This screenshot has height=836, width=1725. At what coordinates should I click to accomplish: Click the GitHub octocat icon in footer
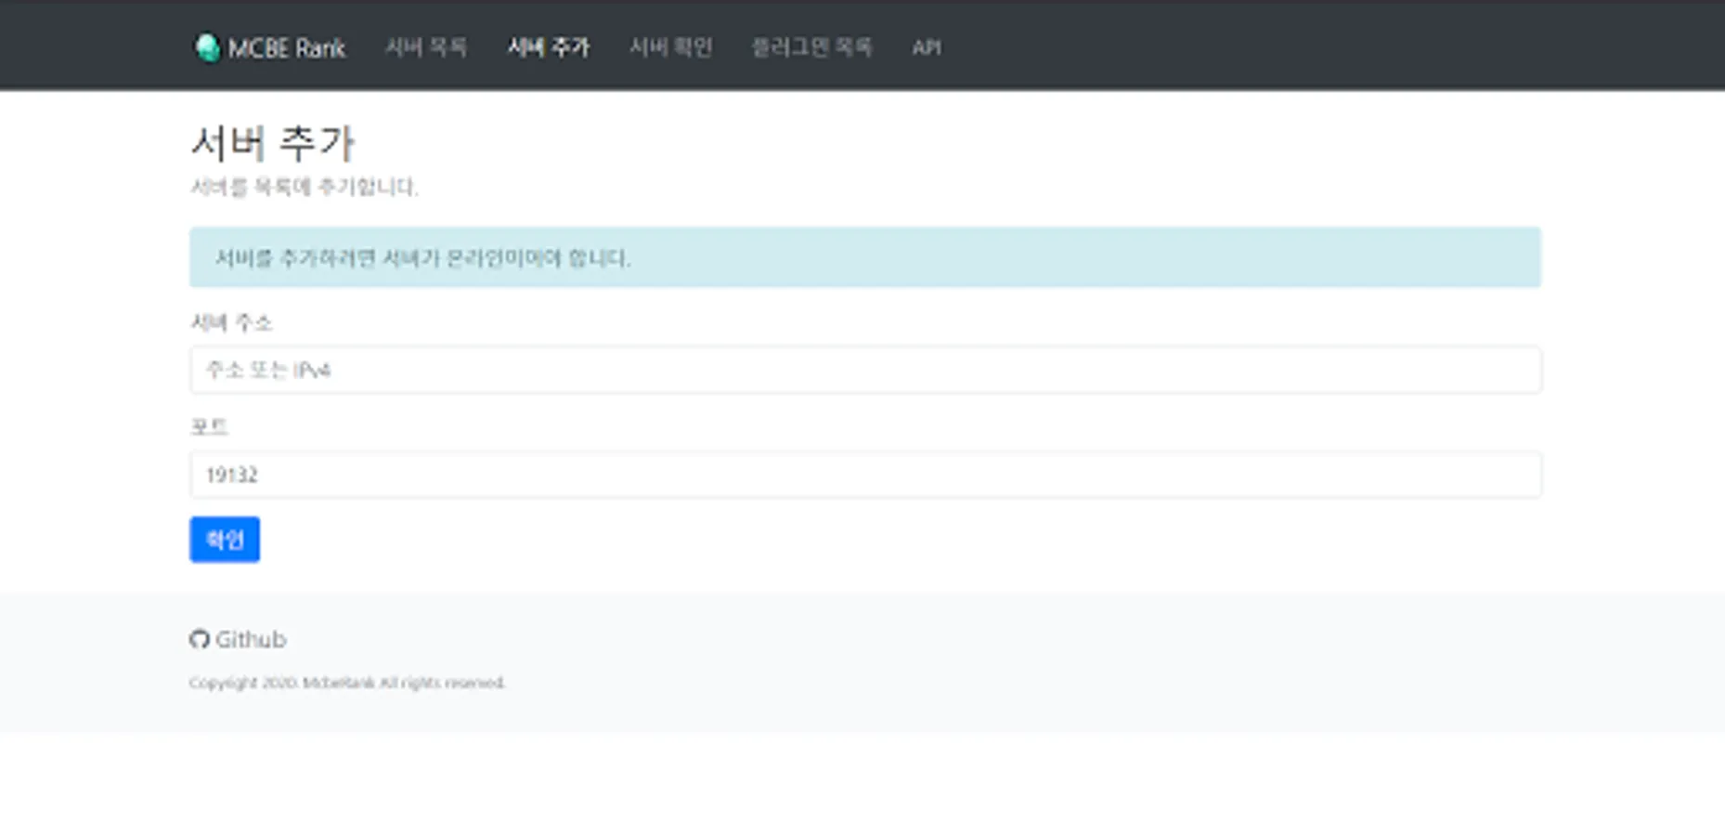click(x=201, y=639)
